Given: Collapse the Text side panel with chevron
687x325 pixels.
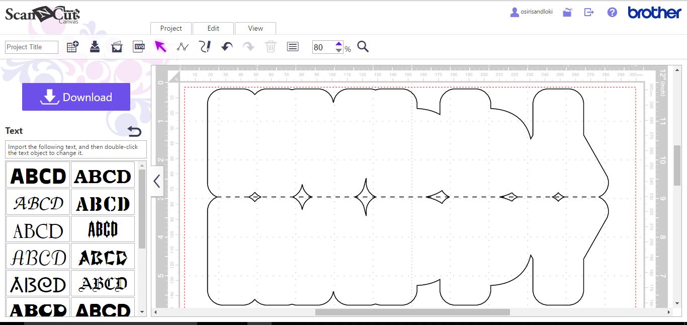Looking at the screenshot, I should point(156,181).
